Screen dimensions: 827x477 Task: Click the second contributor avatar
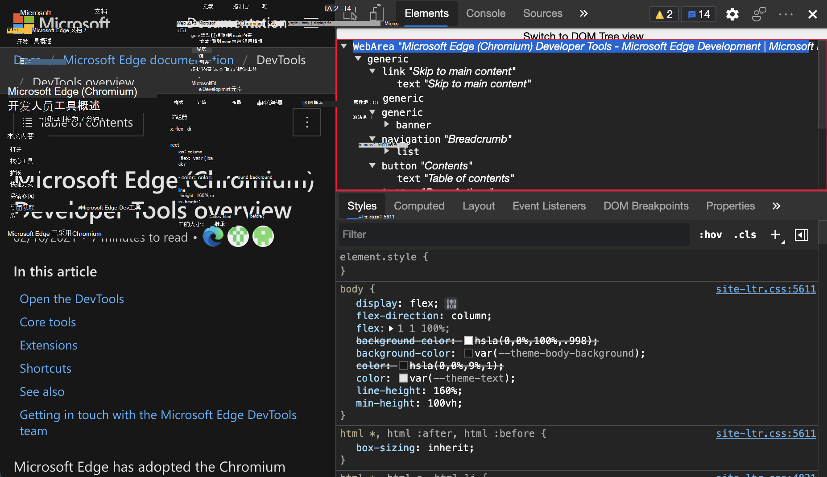[x=238, y=236]
